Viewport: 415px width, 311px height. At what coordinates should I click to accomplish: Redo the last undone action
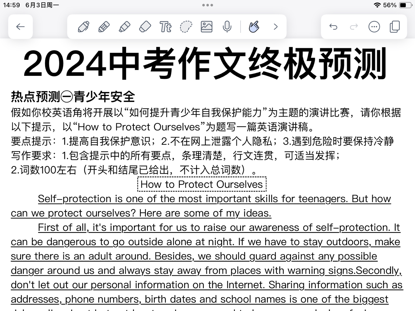(354, 27)
